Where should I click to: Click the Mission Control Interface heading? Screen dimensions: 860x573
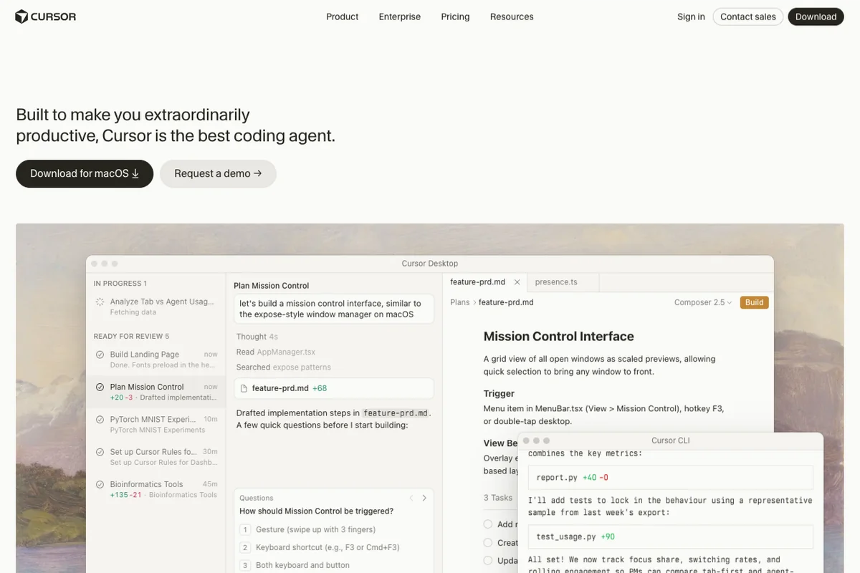558,336
